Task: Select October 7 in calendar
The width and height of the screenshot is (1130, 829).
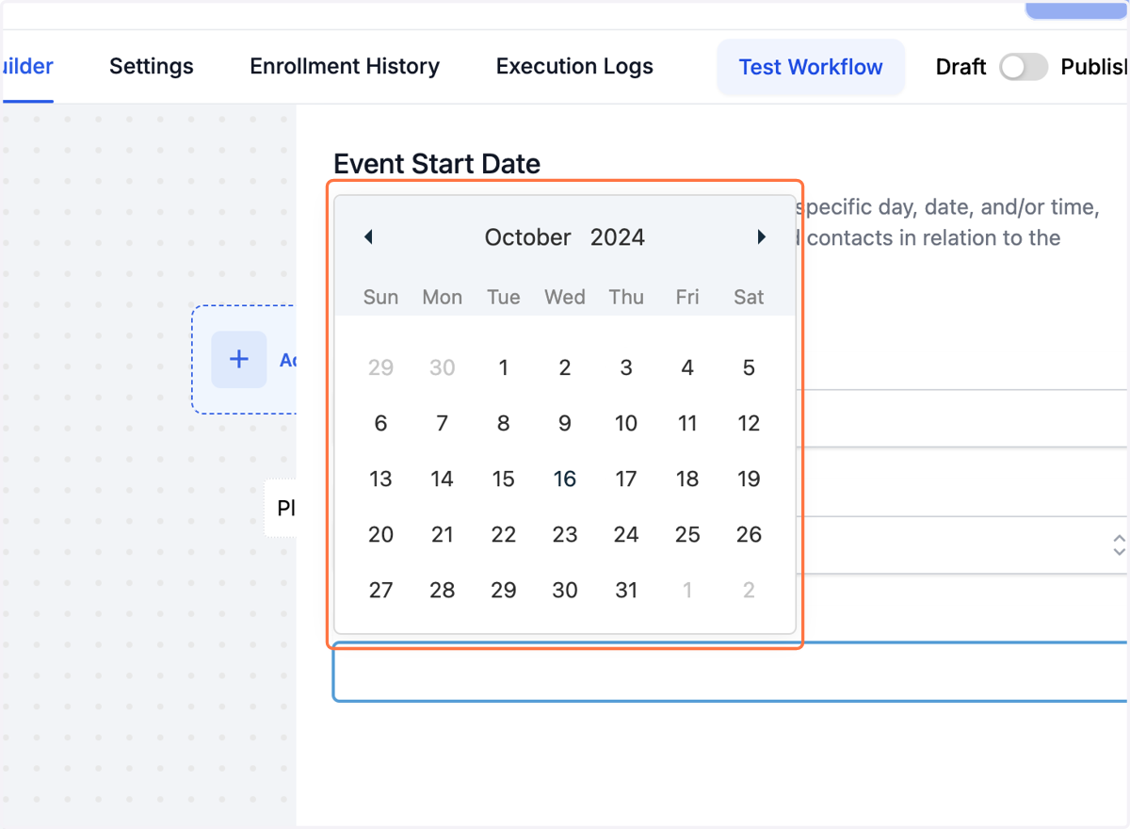Action: [443, 423]
